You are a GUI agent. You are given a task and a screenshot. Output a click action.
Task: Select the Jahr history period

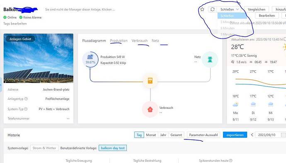(x=163, y=135)
